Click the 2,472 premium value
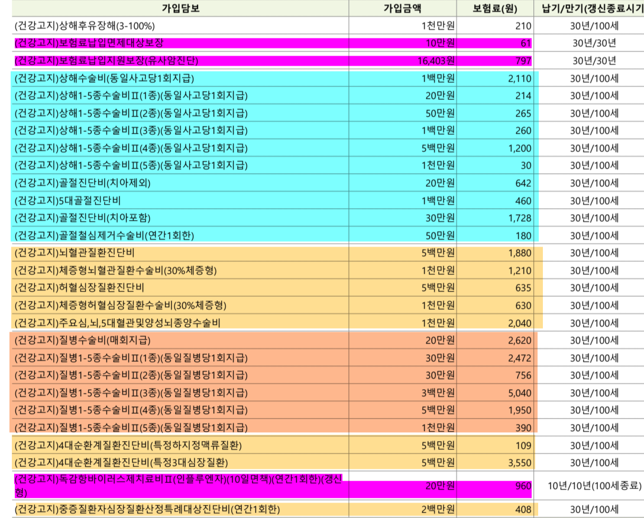 click(520, 358)
